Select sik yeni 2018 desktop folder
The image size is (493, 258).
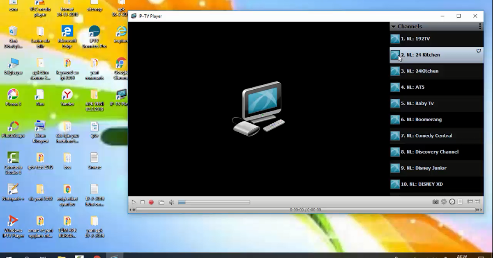(x=40, y=192)
